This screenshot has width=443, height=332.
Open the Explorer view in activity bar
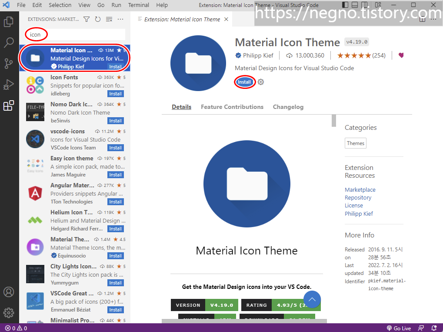(x=9, y=22)
